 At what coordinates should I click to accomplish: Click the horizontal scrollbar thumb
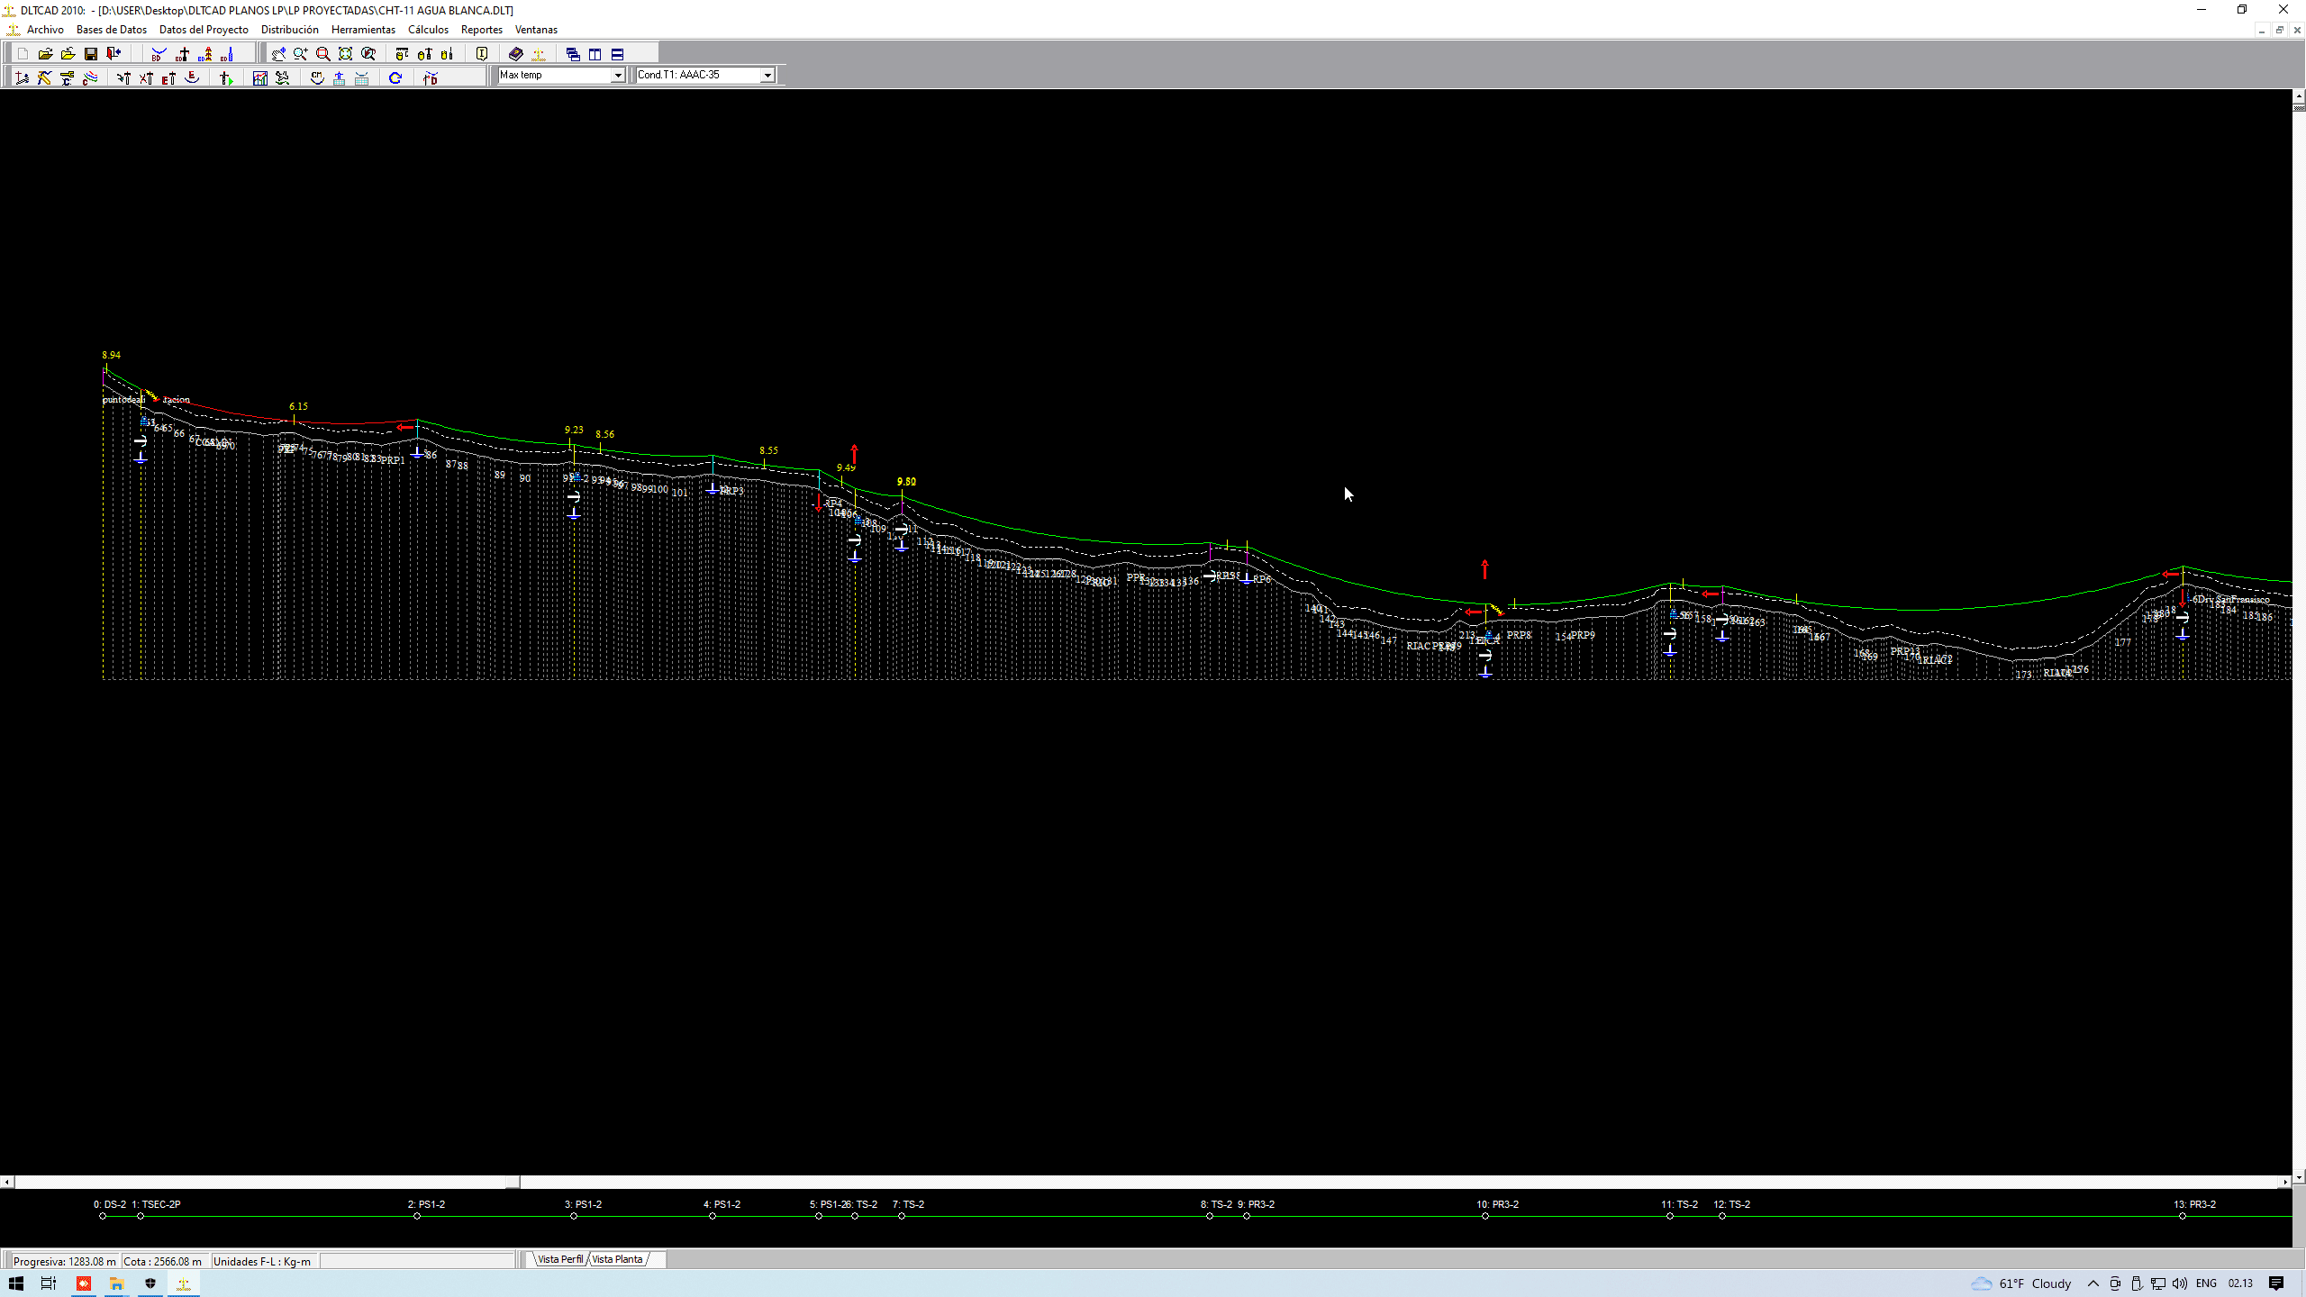513,1182
